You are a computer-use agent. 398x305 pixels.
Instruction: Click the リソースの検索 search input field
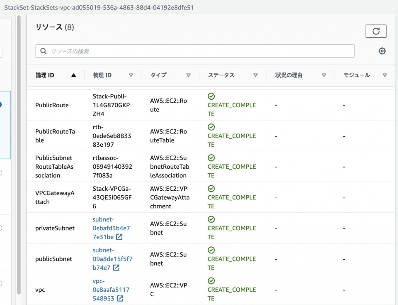pos(166,51)
